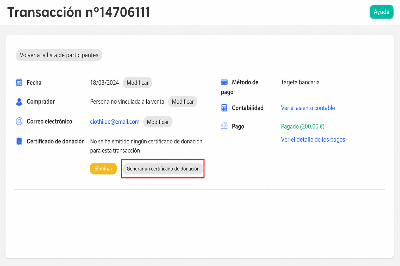Image resolution: width=400 pixels, height=266 pixels.
Task: Click the person icon beside Comprador
Action: (19, 102)
